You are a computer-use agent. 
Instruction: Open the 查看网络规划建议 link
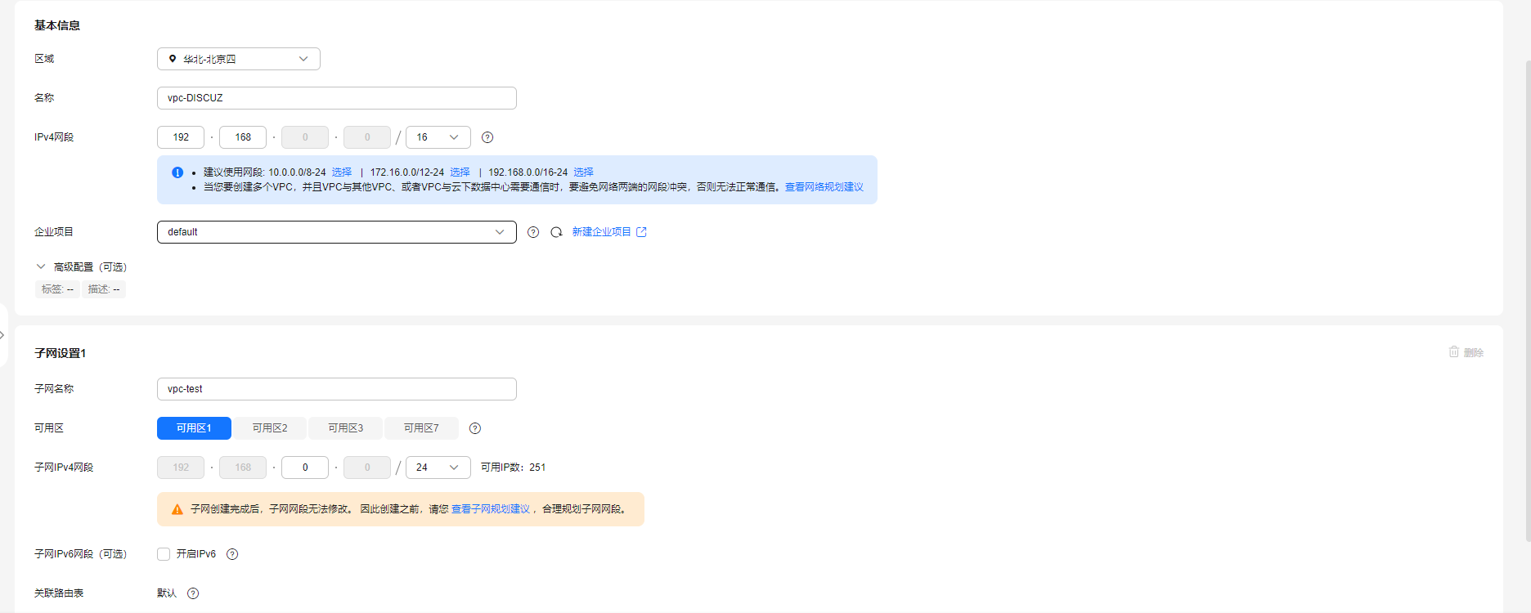coord(824,187)
